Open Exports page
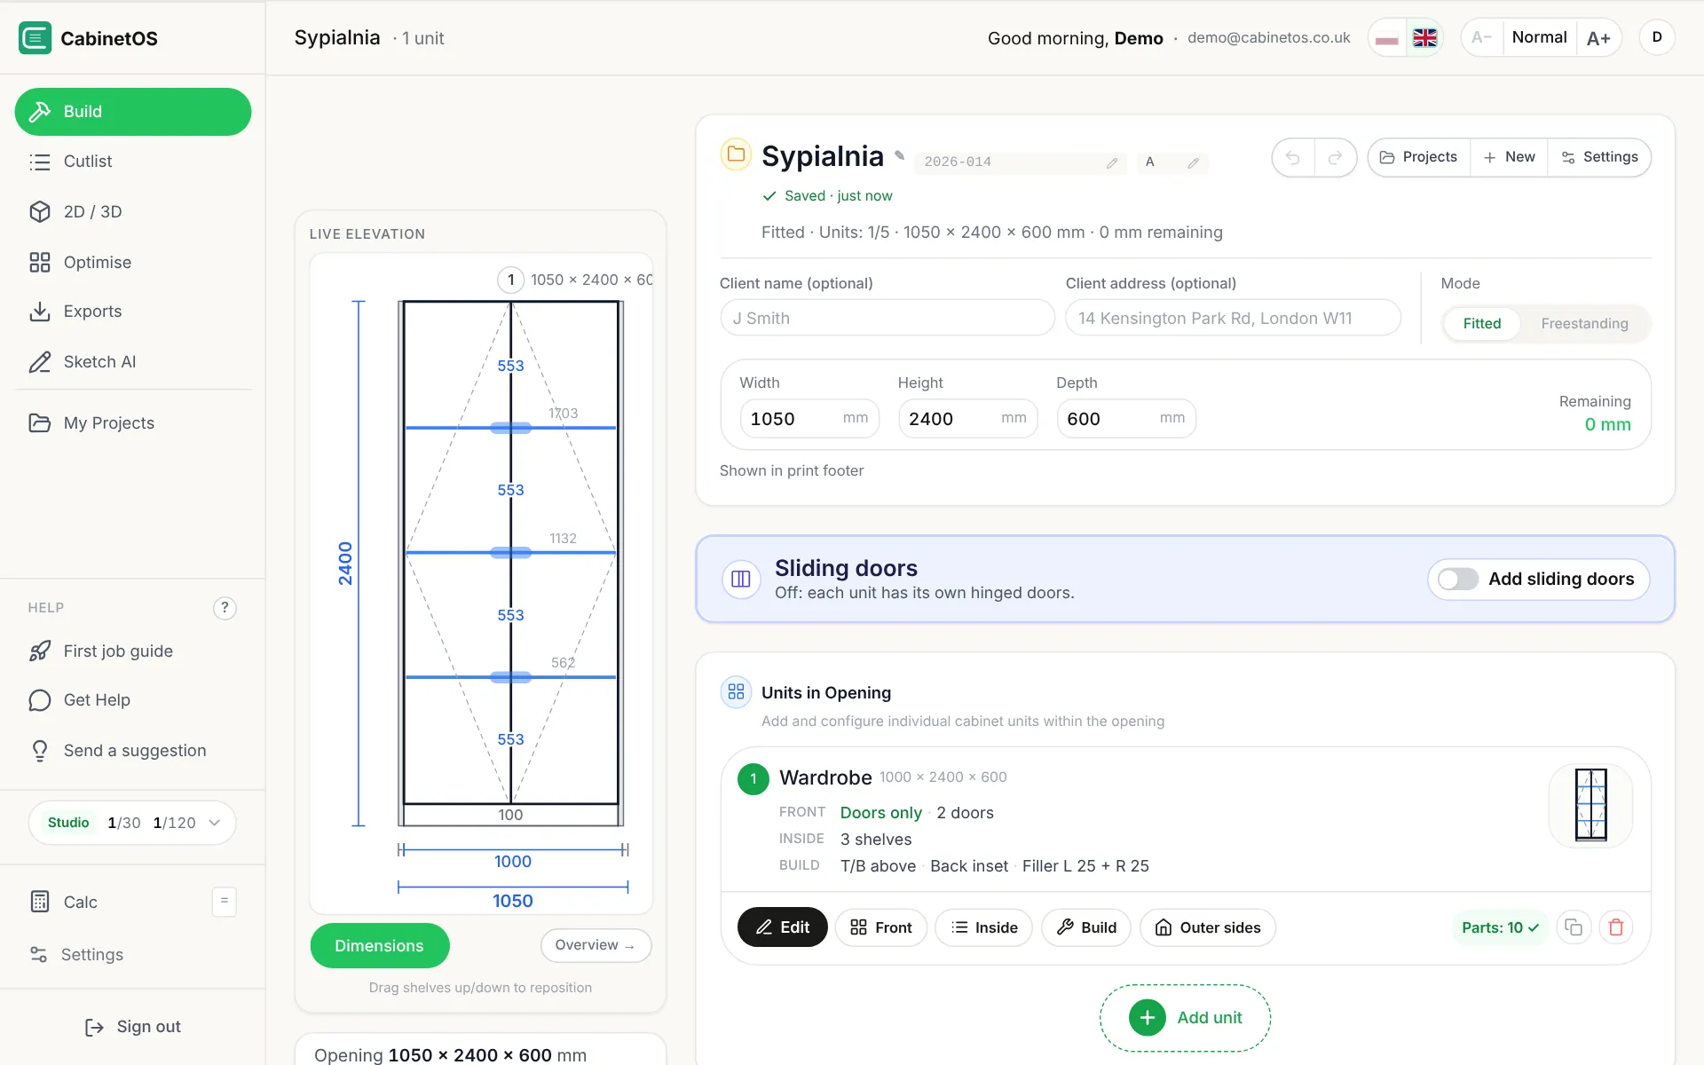 [x=133, y=312]
